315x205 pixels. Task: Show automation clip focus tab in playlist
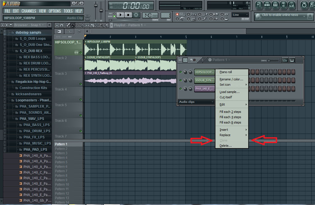pos(69,31)
